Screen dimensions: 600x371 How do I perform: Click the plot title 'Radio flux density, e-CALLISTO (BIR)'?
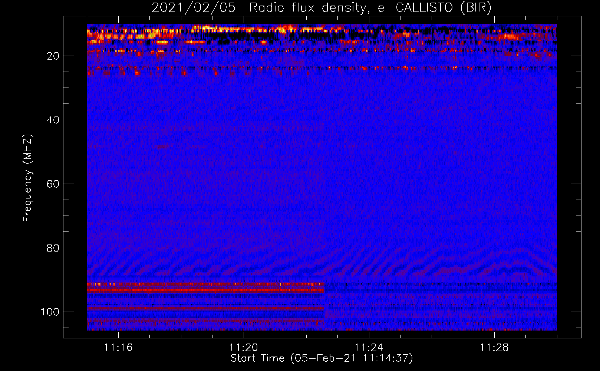click(370, 8)
